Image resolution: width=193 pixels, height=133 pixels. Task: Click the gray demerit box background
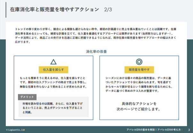point(80,114)
